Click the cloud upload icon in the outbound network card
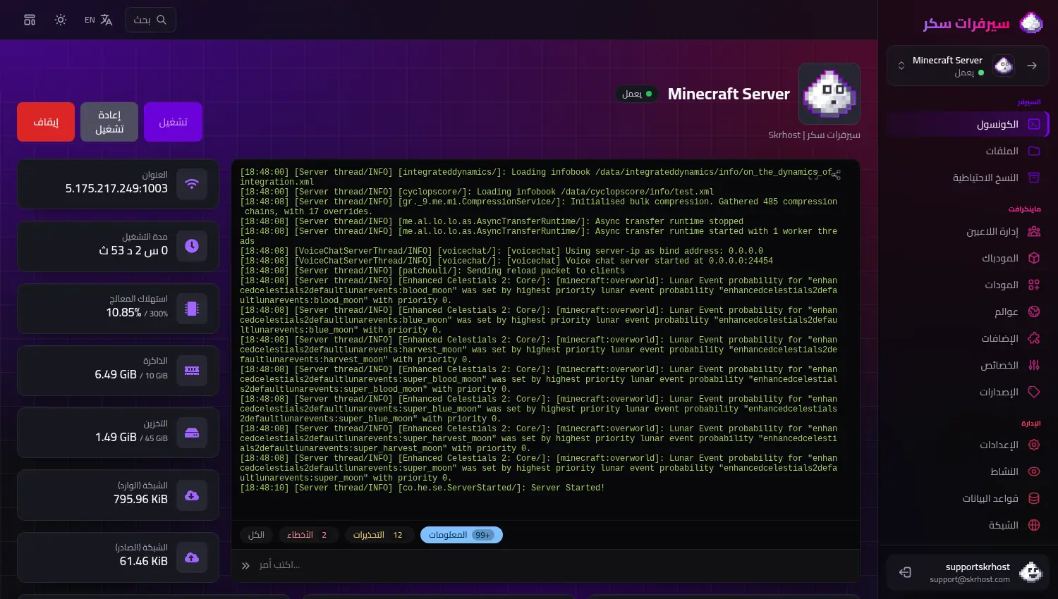The width and height of the screenshot is (1058, 599). click(192, 557)
